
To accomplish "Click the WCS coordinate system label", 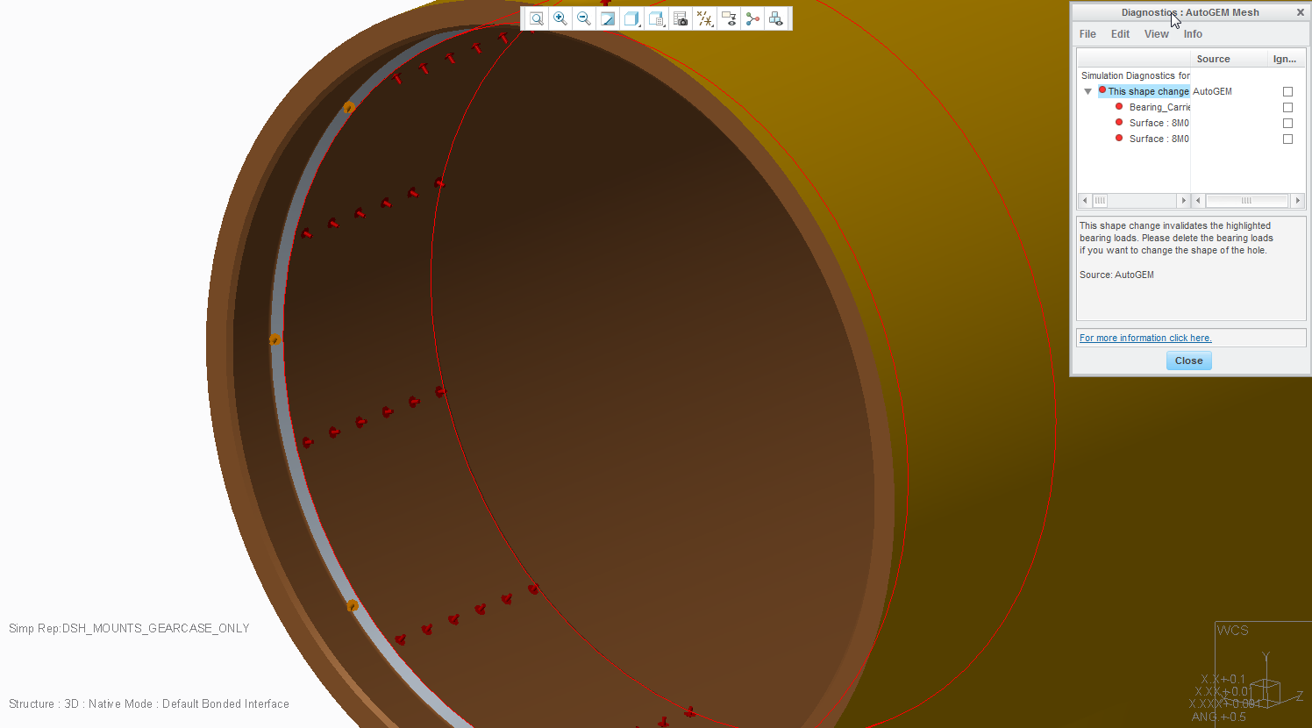I will (1232, 630).
